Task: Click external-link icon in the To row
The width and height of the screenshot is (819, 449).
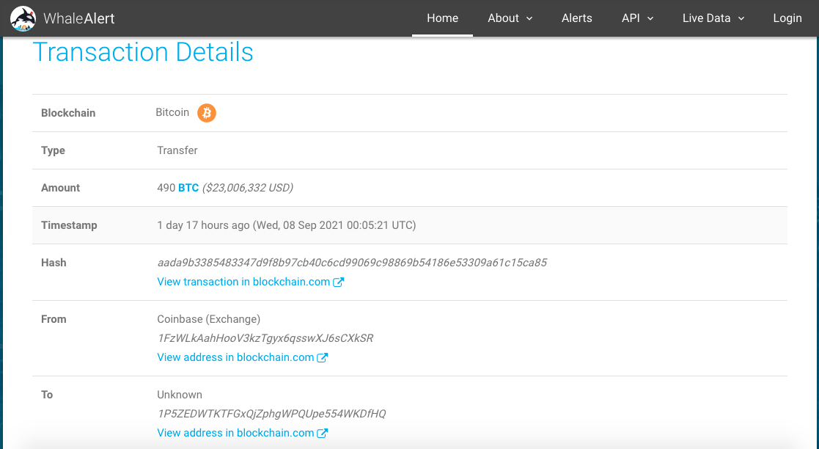Action: 323,434
